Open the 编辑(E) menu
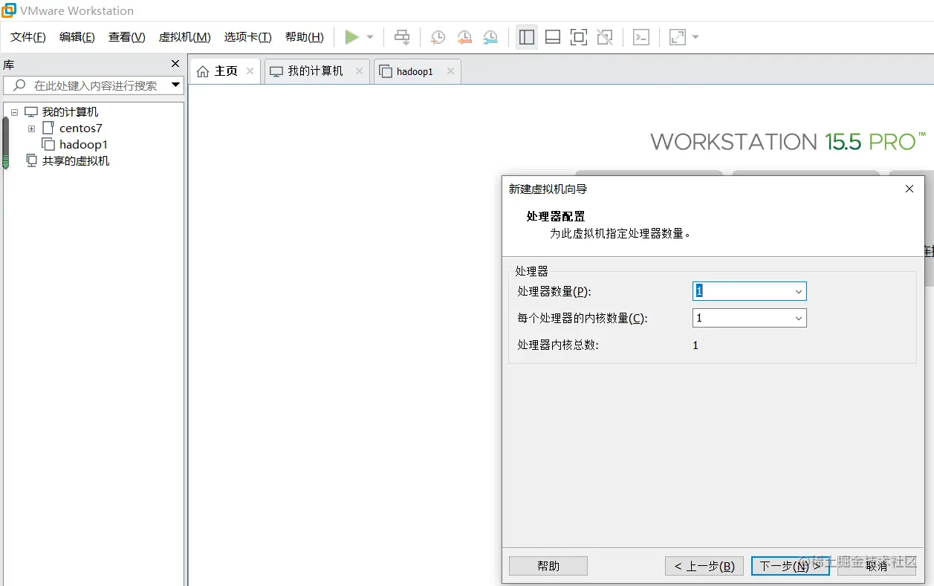934x586 pixels. click(77, 37)
